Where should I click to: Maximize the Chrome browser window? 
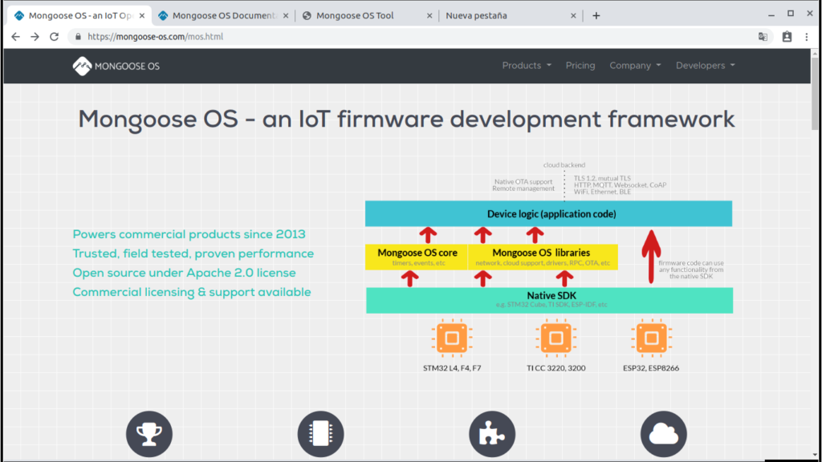tap(791, 14)
